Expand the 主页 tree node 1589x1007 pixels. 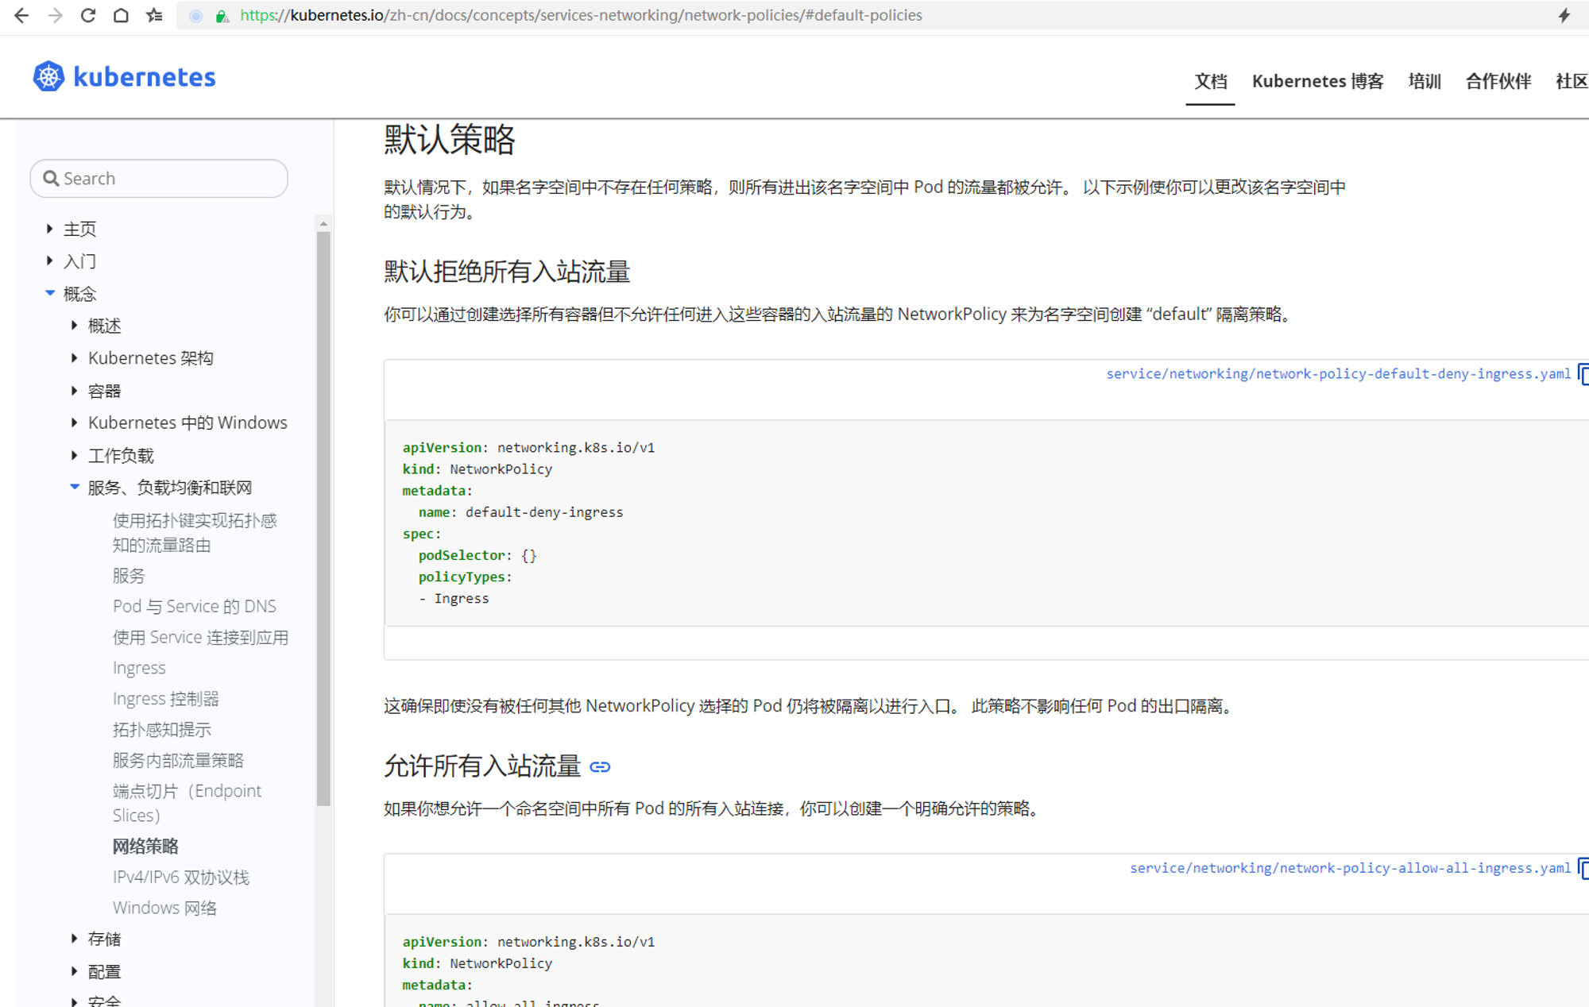(50, 229)
